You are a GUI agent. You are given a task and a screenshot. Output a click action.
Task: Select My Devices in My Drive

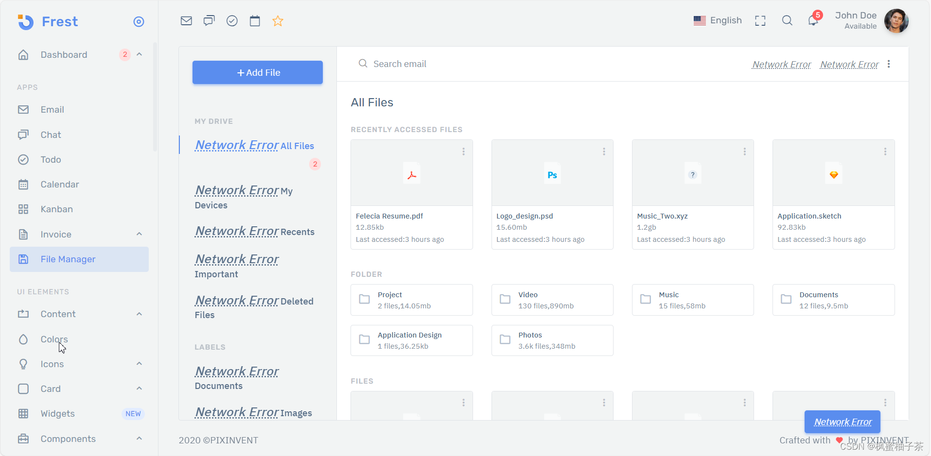point(244,197)
